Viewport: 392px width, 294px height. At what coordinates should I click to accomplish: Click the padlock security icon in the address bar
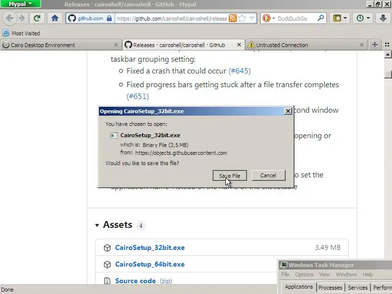point(109,18)
